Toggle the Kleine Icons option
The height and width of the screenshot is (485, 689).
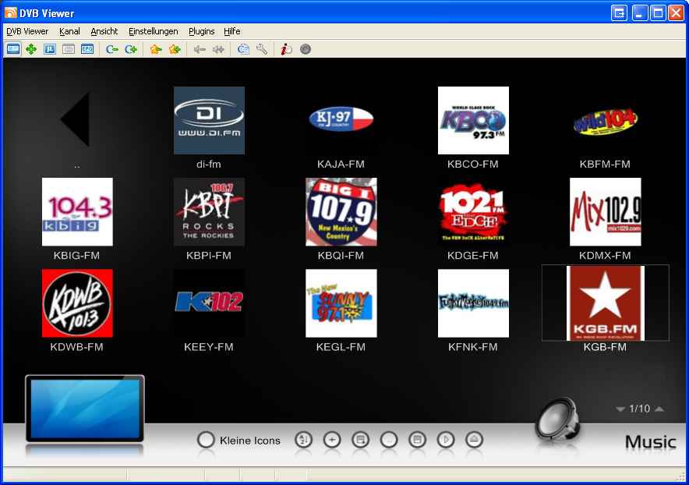click(206, 440)
